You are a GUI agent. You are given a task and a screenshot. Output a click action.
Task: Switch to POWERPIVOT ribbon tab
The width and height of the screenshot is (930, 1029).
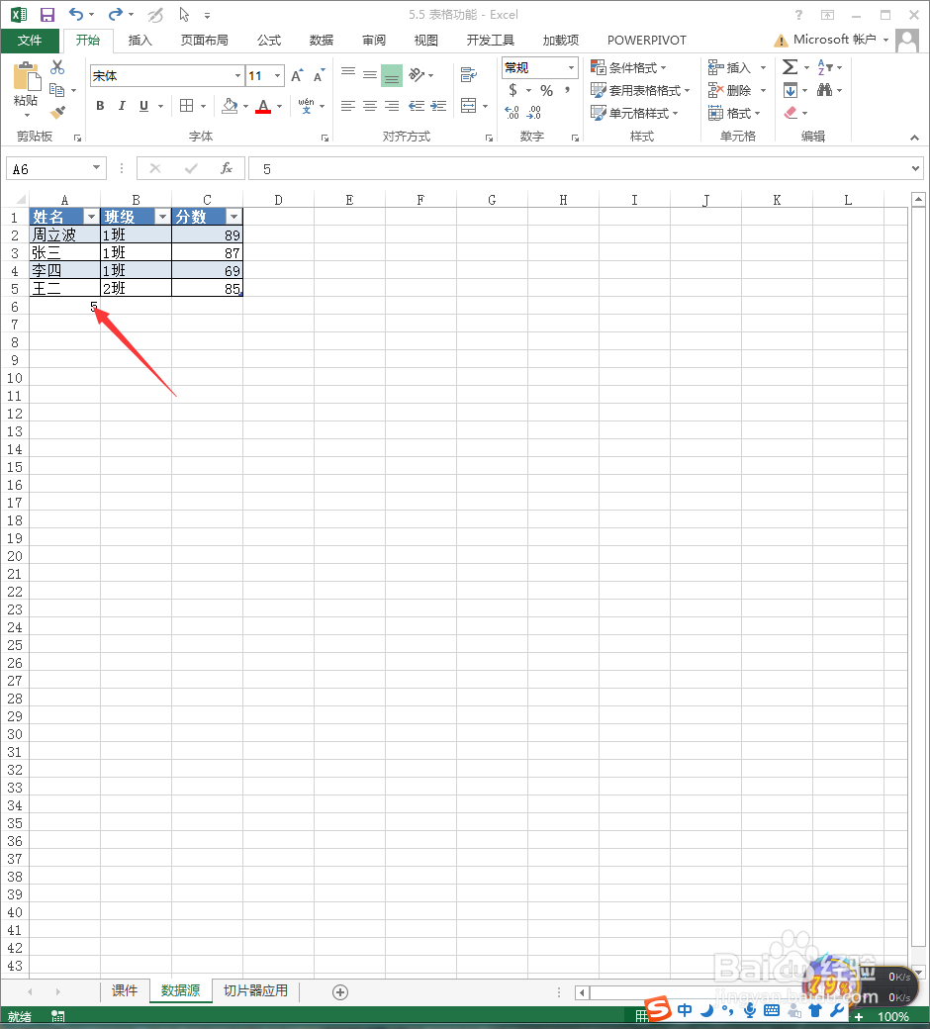tap(646, 41)
